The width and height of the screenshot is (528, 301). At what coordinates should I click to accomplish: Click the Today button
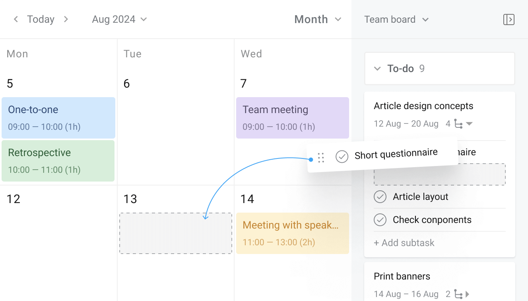[x=41, y=19]
